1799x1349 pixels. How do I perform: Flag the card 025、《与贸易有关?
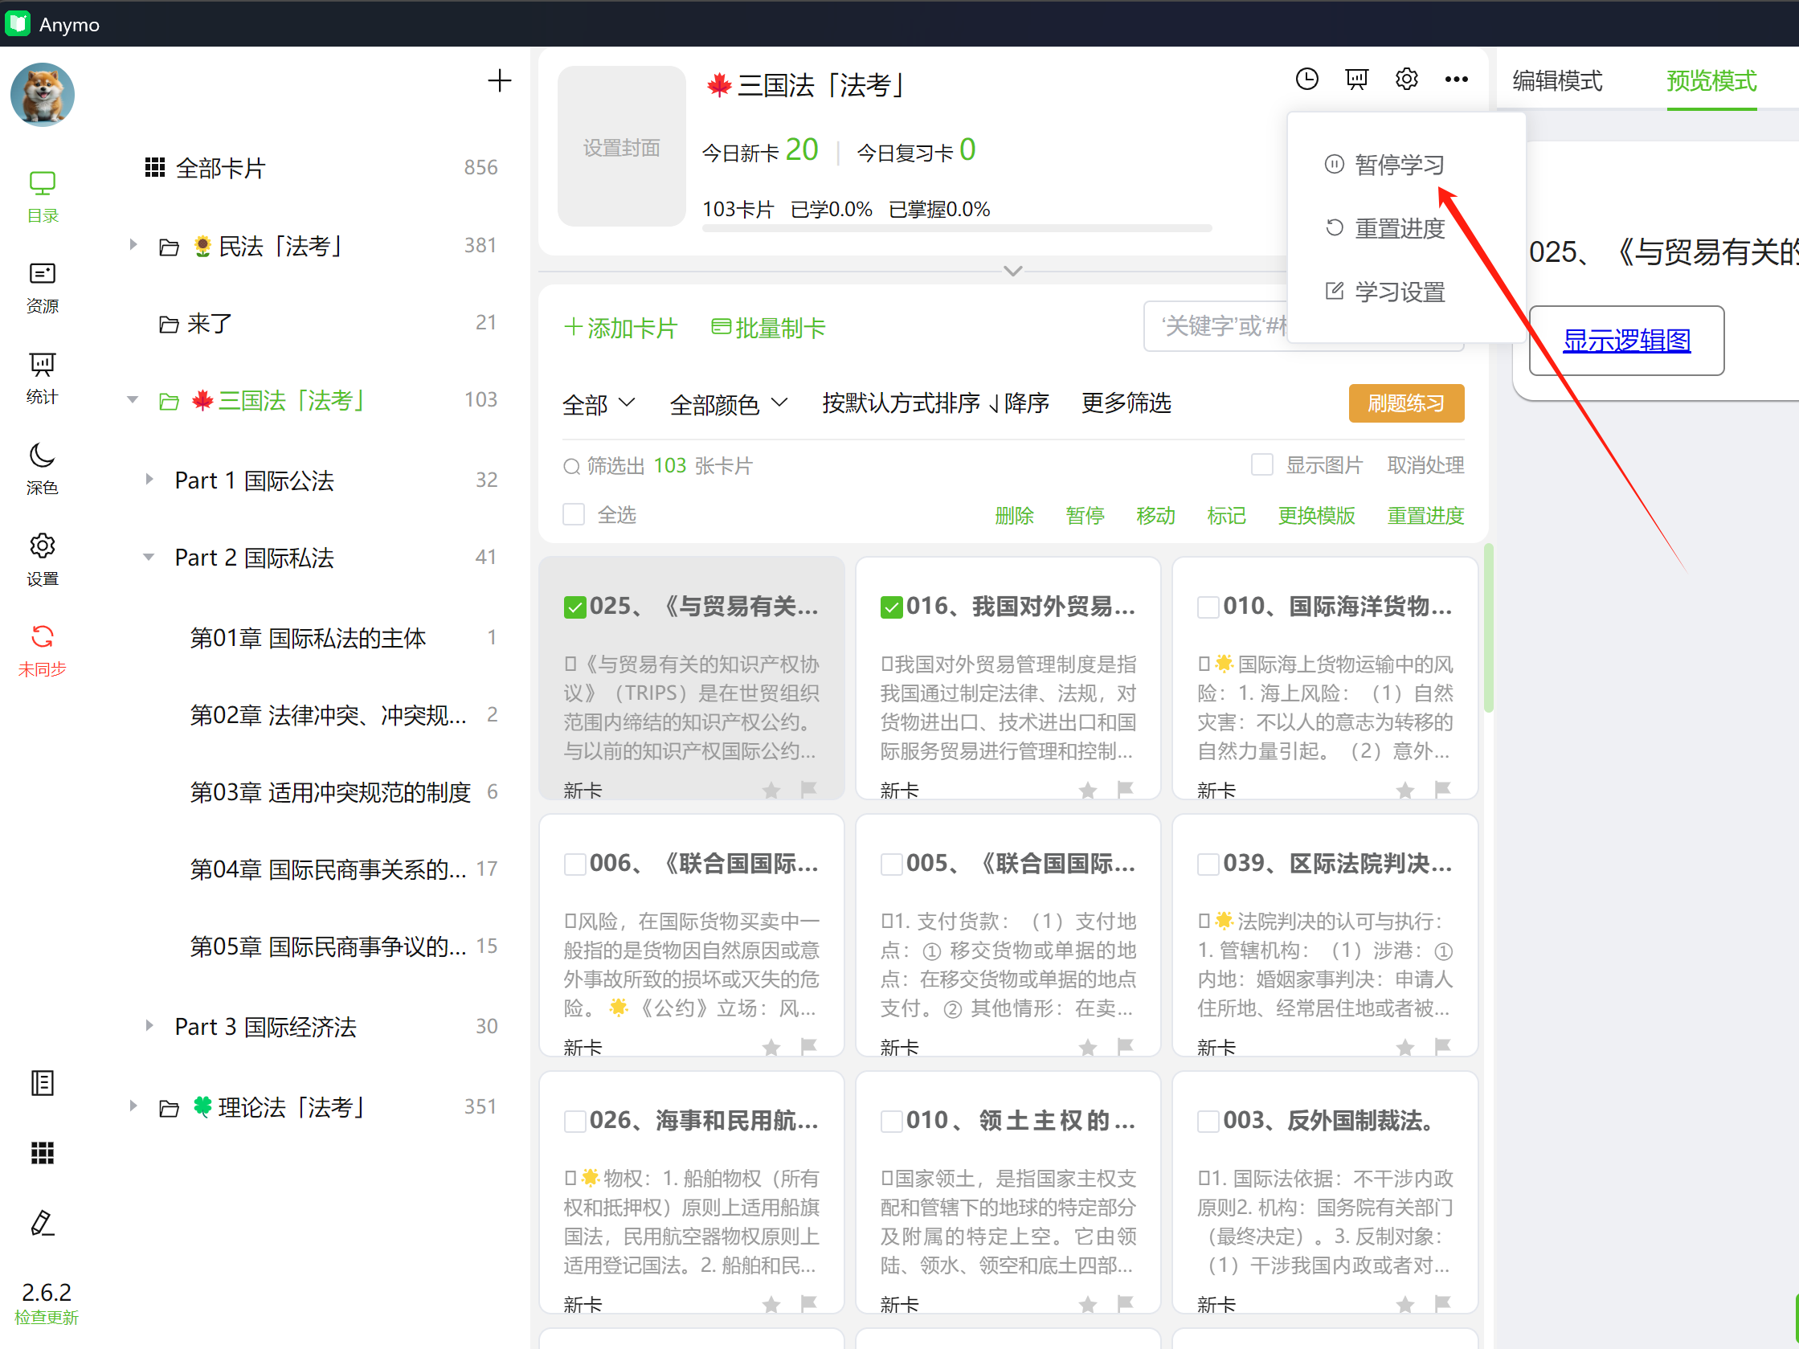point(808,789)
